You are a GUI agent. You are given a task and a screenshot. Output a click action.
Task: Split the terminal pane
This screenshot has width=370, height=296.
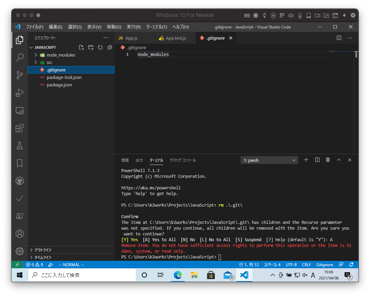point(317,160)
